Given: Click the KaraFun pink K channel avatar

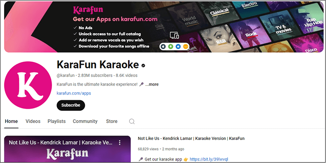Looking at the screenshot, I should 28,85.
